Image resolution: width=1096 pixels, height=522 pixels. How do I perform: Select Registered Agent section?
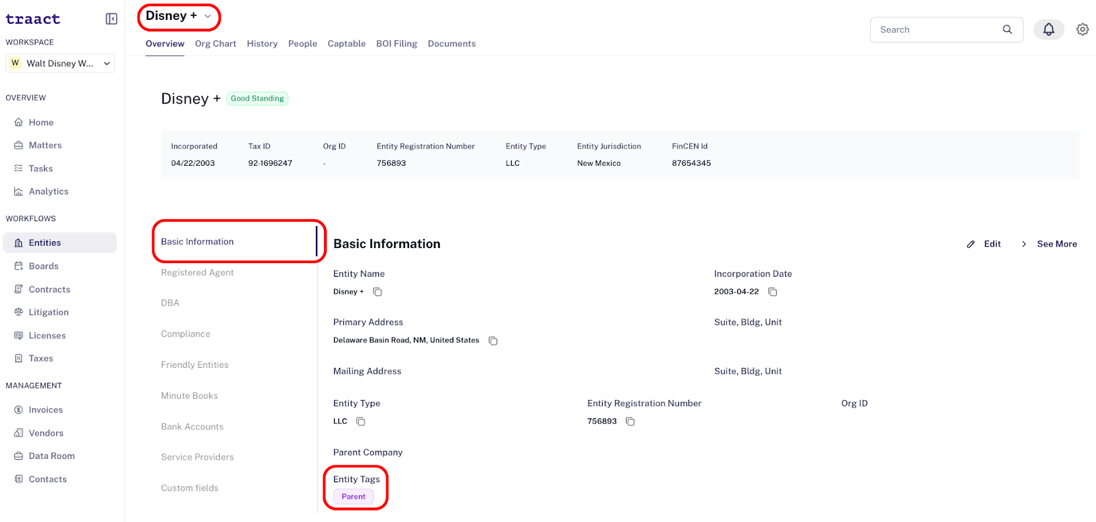click(197, 273)
